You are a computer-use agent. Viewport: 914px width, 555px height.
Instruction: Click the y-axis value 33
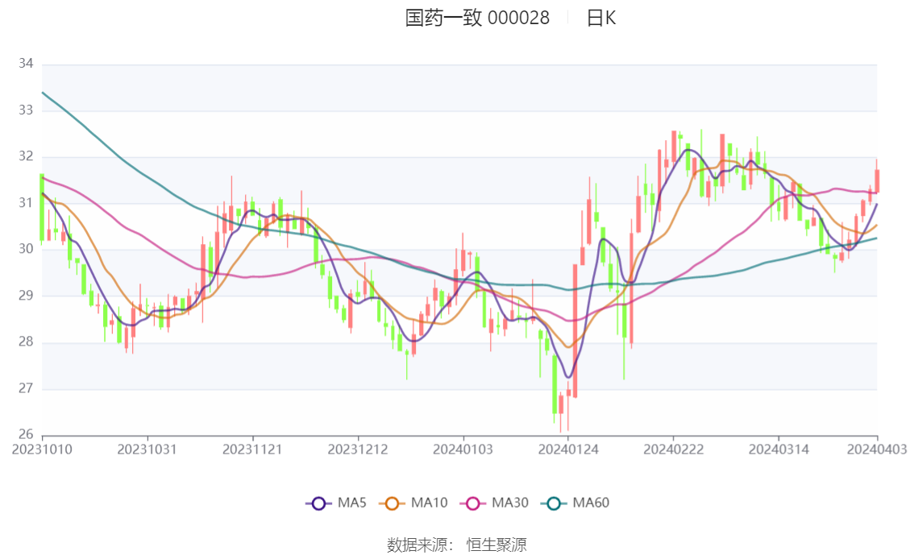(26, 110)
